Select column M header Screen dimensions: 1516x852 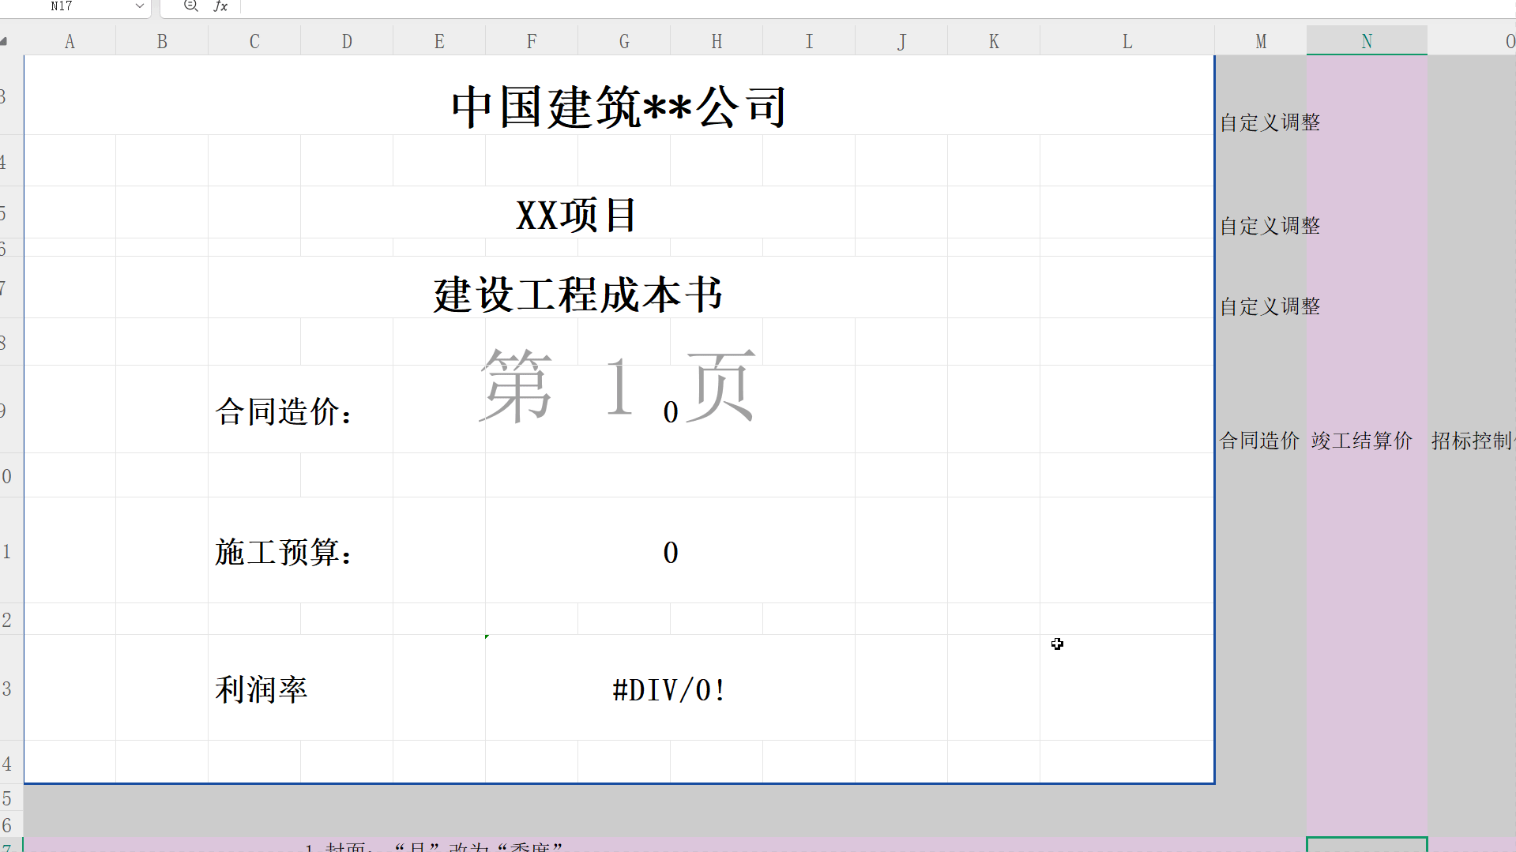[1261, 41]
